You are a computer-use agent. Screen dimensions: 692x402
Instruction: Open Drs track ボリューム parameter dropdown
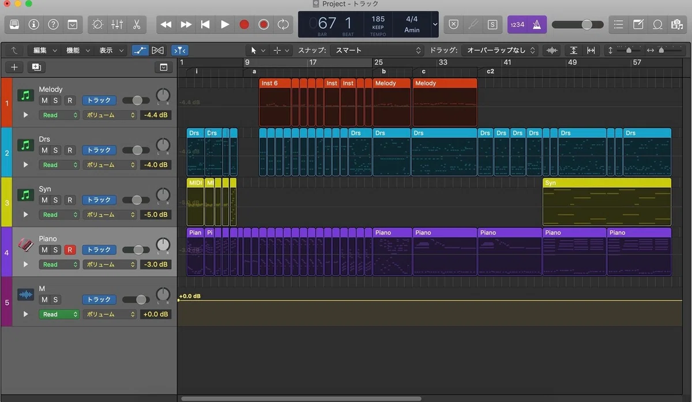110,165
